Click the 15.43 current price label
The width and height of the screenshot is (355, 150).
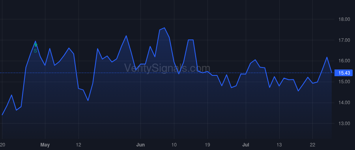tap(344, 73)
